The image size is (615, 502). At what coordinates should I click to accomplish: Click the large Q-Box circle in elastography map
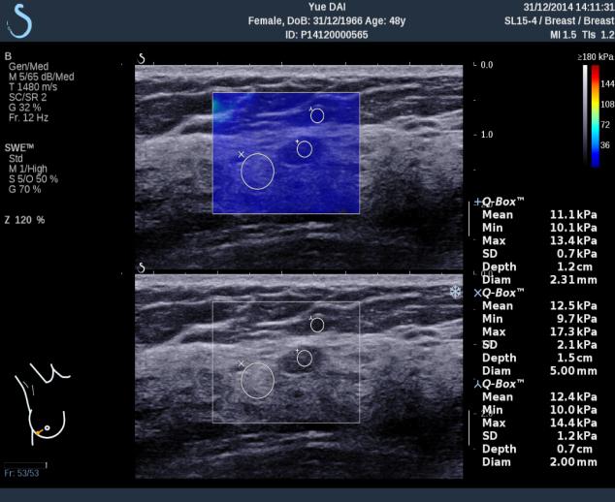[x=257, y=172]
